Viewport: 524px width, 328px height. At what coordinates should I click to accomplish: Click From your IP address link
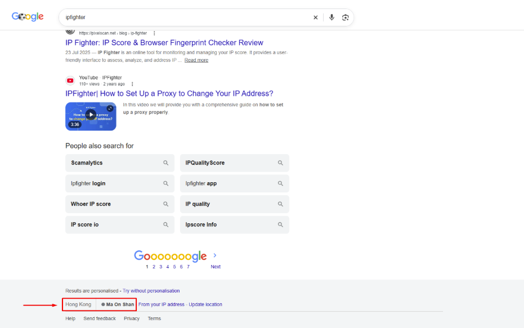pyautogui.click(x=162, y=304)
